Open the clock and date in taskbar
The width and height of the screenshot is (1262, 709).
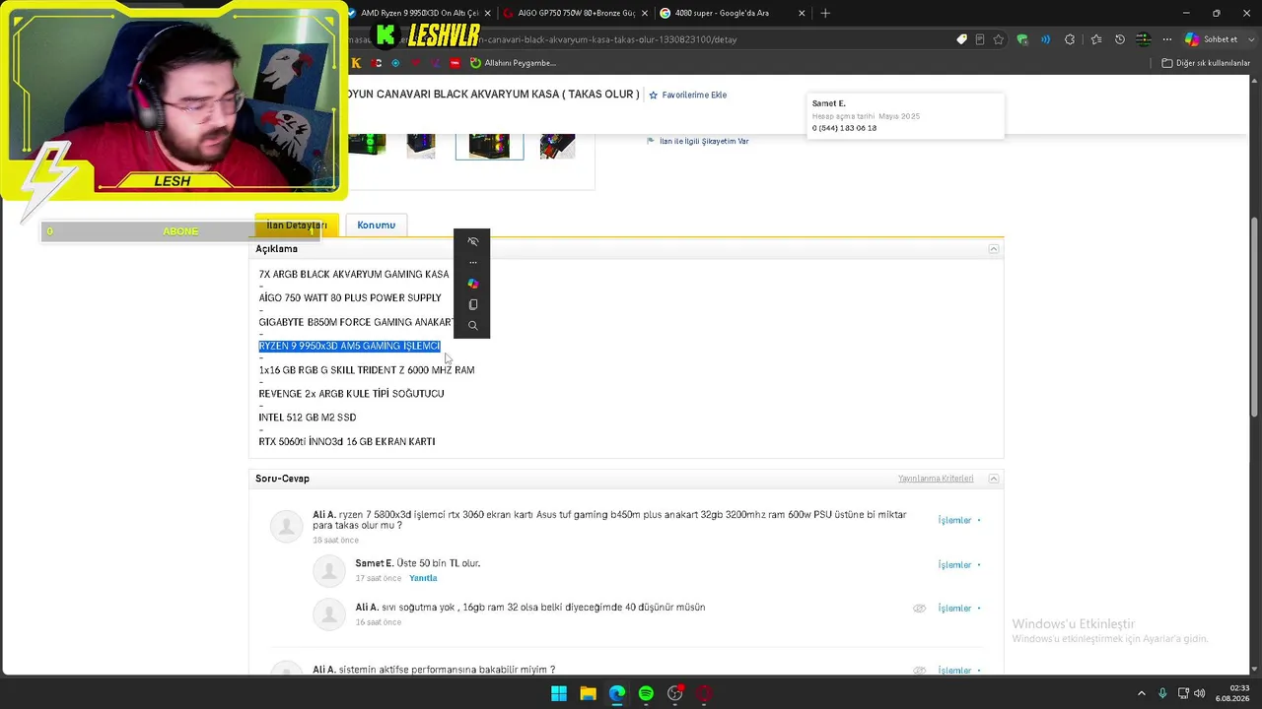point(1232,693)
